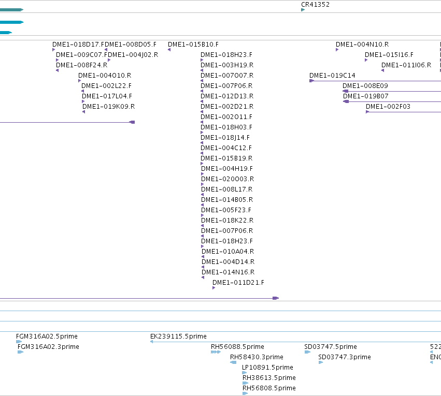The height and width of the screenshot is (396, 441).
Task: Open the EK239115.5prime EST label
Action: coord(178,336)
